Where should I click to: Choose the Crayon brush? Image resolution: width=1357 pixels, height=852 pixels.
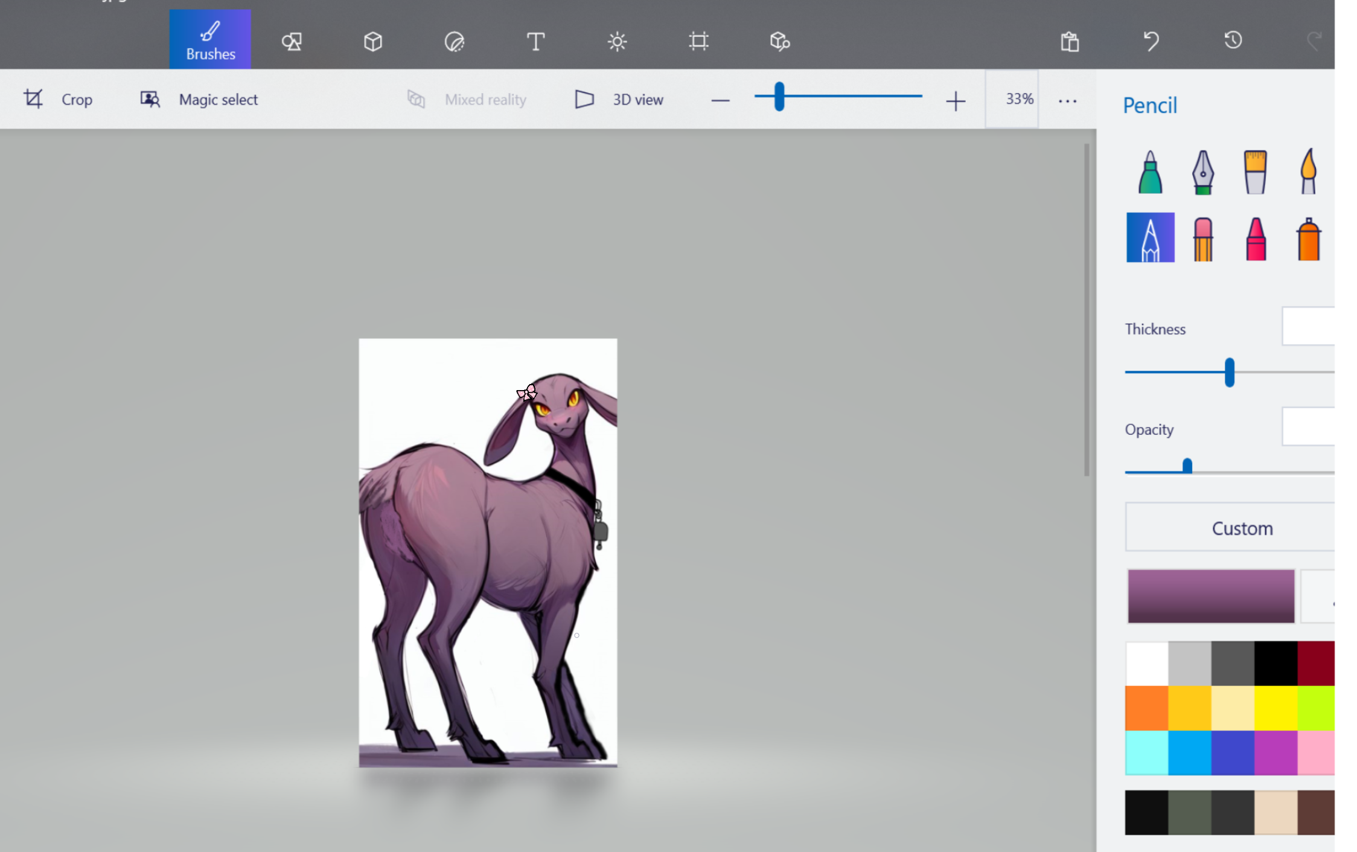[x=1256, y=239]
